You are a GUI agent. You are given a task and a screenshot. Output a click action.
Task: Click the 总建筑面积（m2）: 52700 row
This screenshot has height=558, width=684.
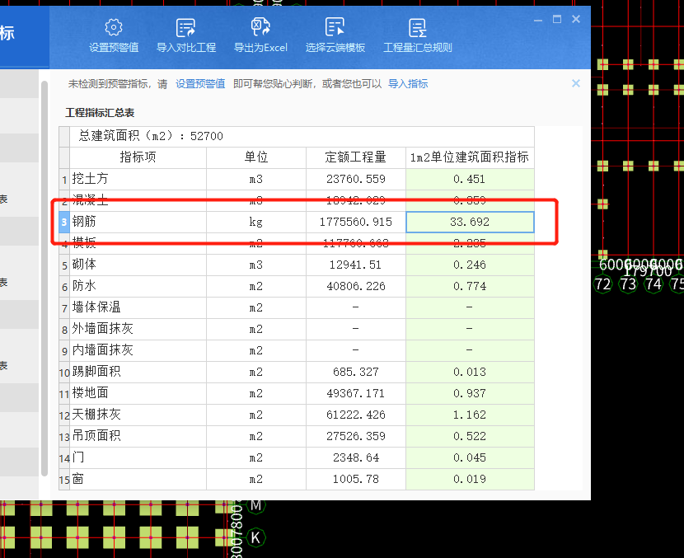302,136
